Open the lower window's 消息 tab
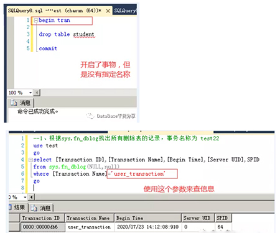The height and width of the screenshot is (233, 280). [41, 208]
